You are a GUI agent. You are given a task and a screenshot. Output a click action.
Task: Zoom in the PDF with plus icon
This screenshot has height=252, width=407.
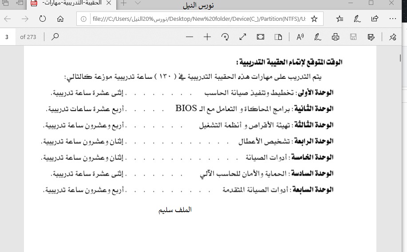[207, 37]
